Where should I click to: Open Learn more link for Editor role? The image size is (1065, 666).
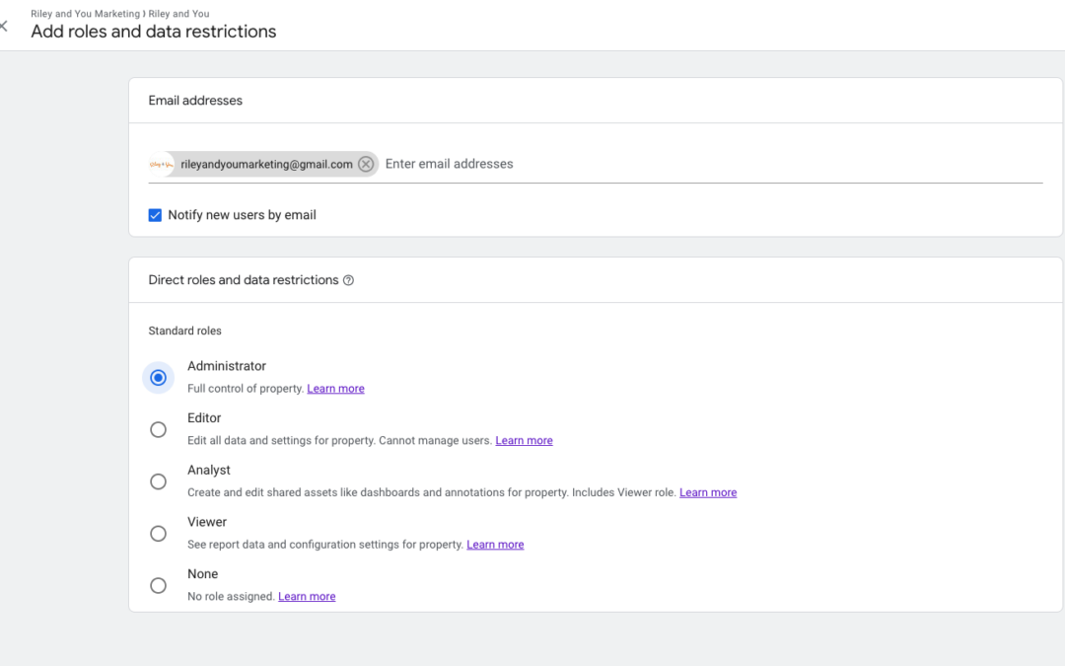tap(524, 441)
